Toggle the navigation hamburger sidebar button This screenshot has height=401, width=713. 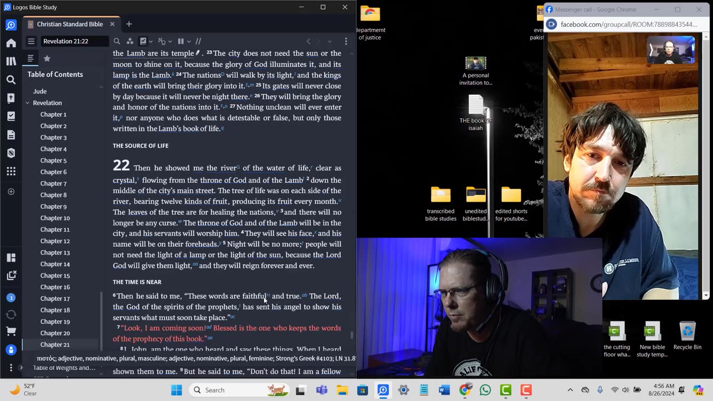31,41
